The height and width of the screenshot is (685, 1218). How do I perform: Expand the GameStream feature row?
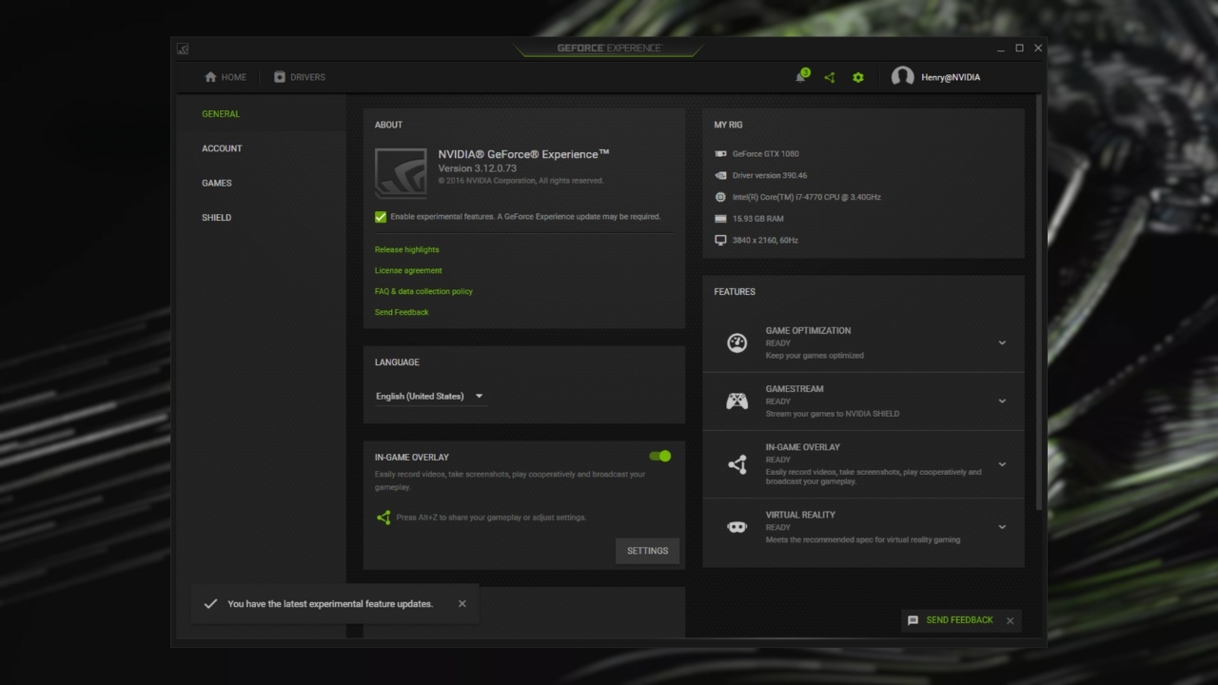1002,401
